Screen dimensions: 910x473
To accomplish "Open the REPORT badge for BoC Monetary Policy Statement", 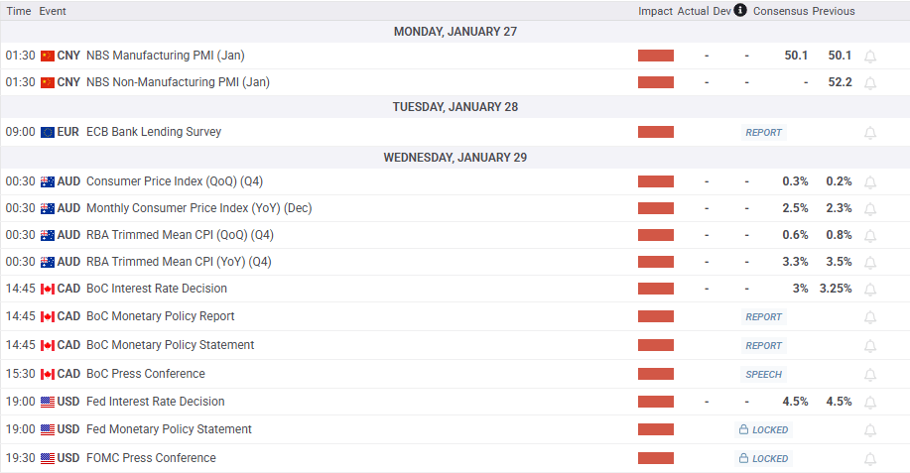I will 763,346.
